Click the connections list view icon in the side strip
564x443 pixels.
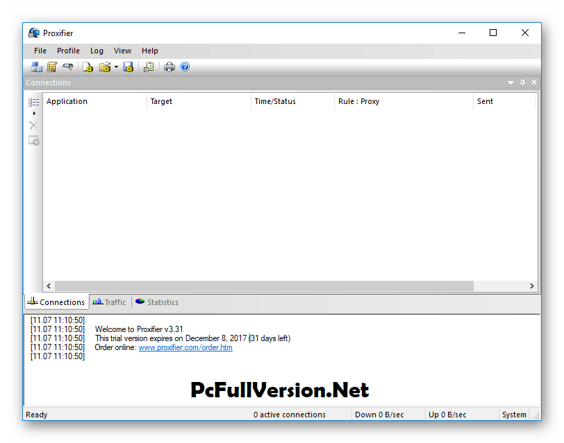pyautogui.click(x=34, y=103)
